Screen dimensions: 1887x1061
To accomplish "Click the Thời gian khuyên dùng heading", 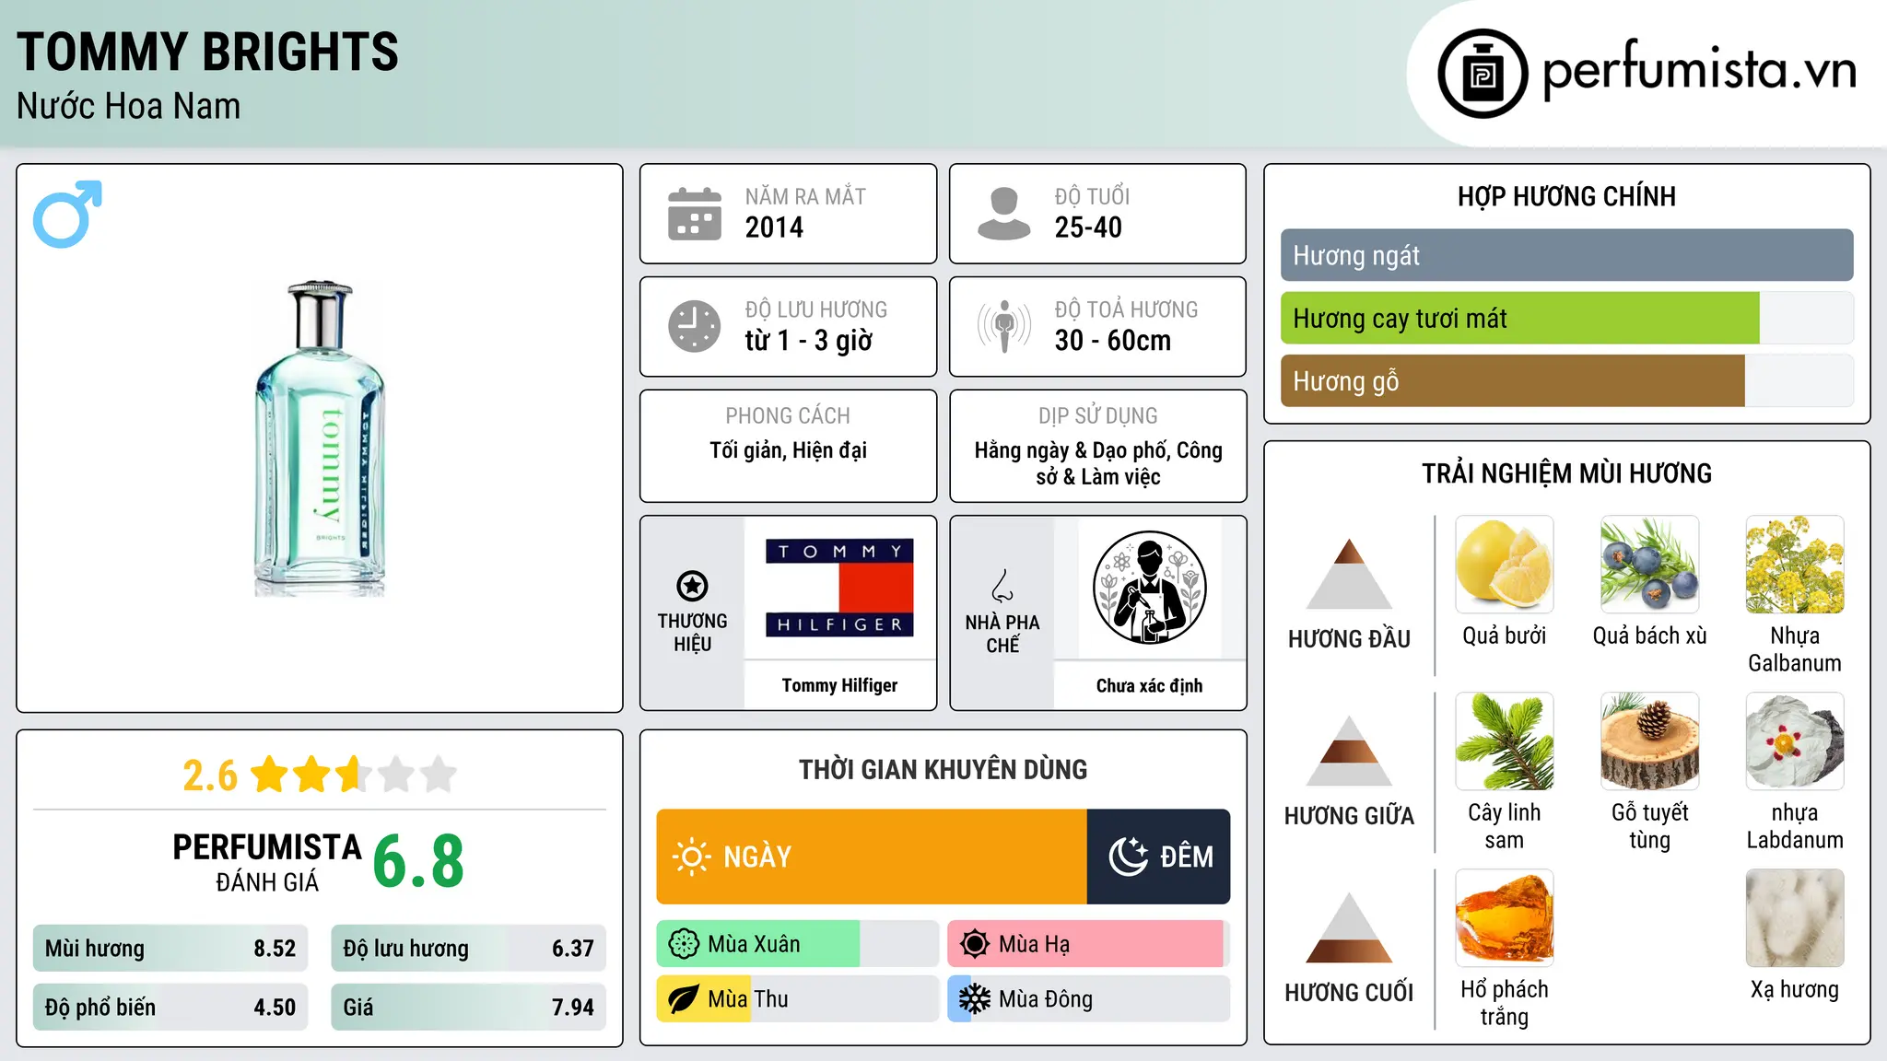I will [x=943, y=769].
